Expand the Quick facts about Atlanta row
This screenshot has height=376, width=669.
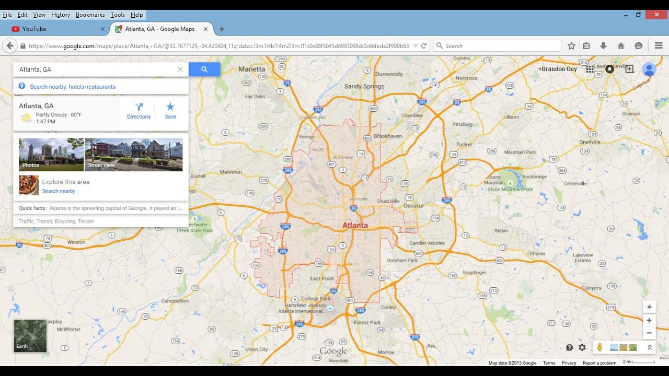101,208
